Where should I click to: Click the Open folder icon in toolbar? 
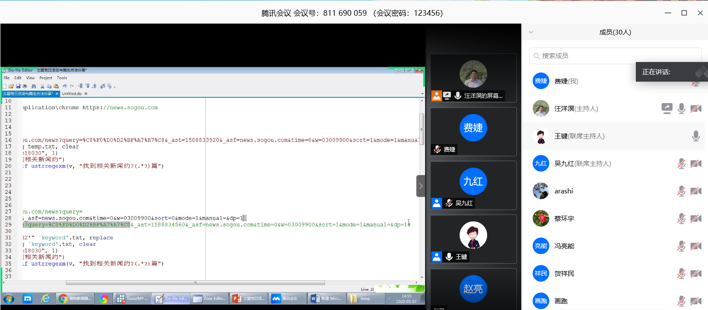(x=11, y=86)
